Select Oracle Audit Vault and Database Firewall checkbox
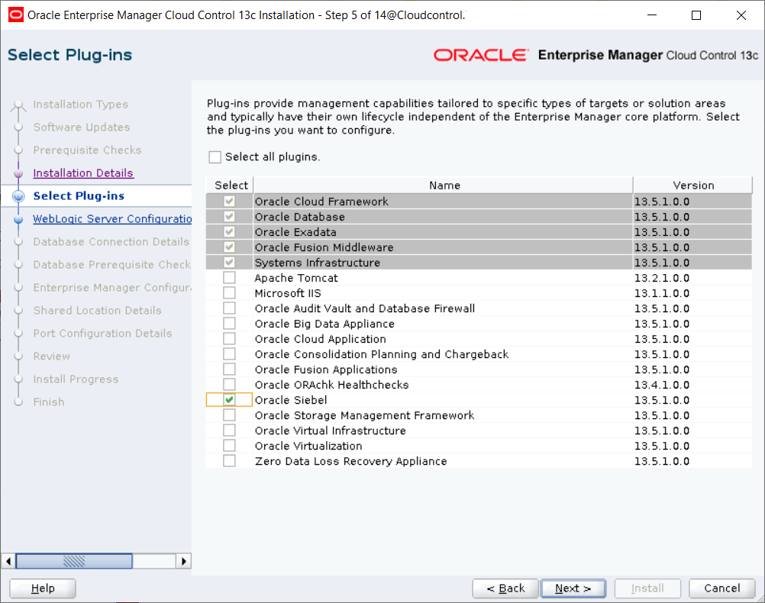 click(x=229, y=308)
